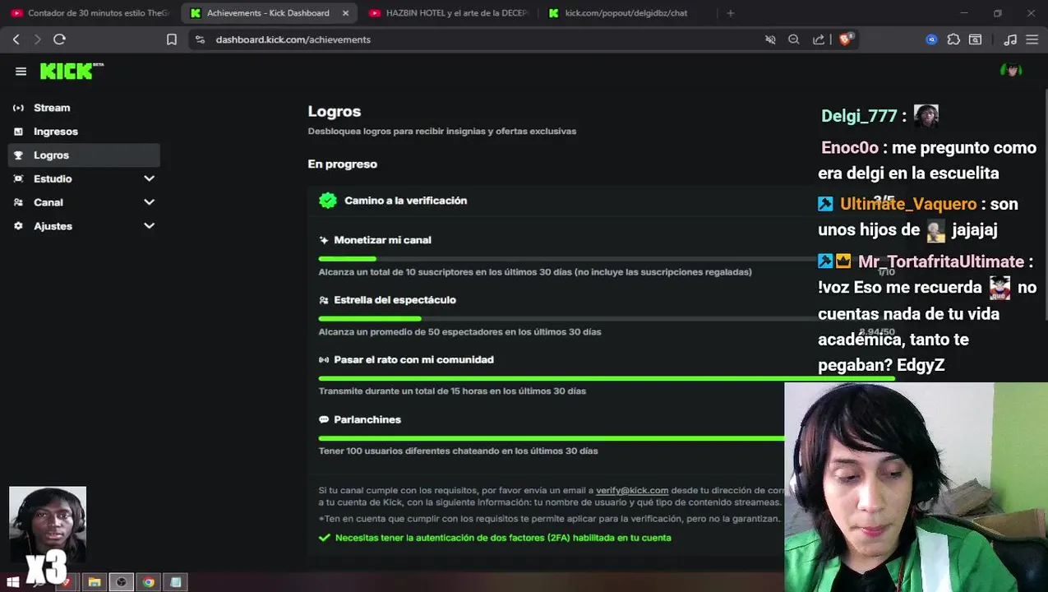The height and width of the screenshot is (592, 1048).
Task: Open a new browser tab
Action: tap(730, 13)
